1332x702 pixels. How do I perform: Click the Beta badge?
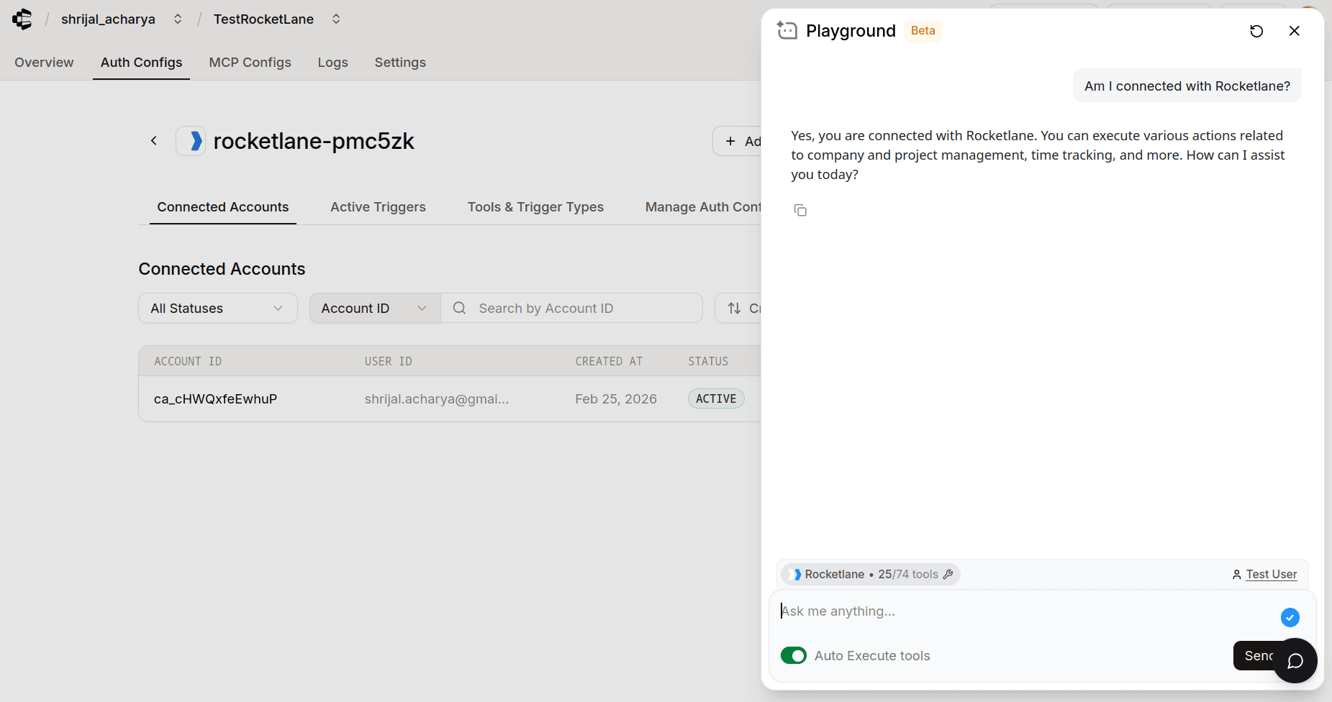coord(923,30)
